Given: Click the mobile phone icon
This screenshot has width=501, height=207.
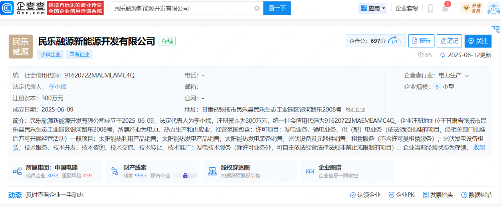Looking at the screenshot, I should pos(431,8).
